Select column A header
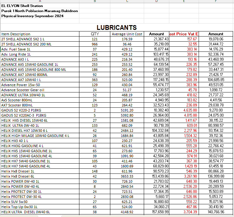This screenshot has width=234, height=217. pos(40,1)
